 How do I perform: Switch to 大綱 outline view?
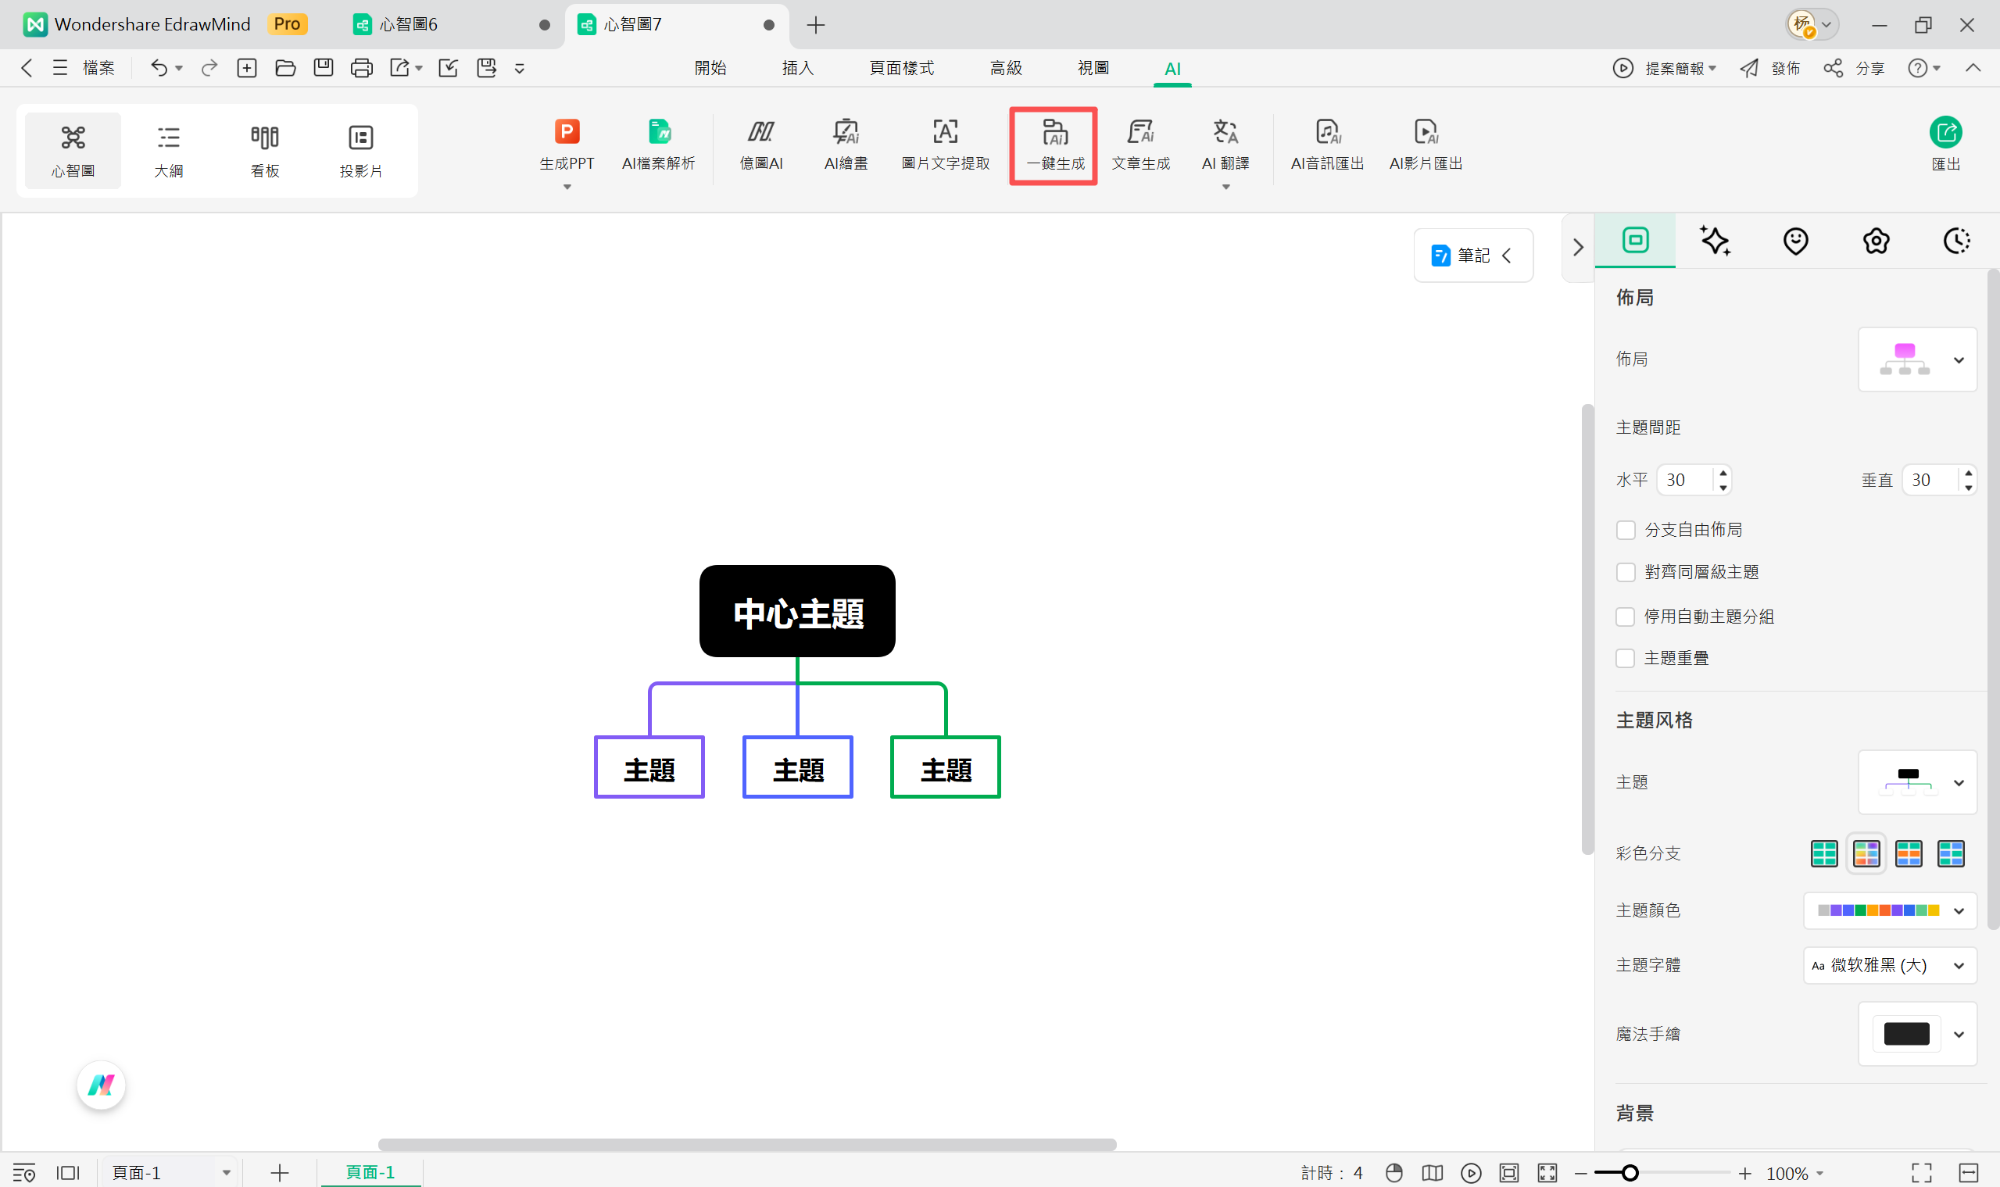tap(169, 150)
